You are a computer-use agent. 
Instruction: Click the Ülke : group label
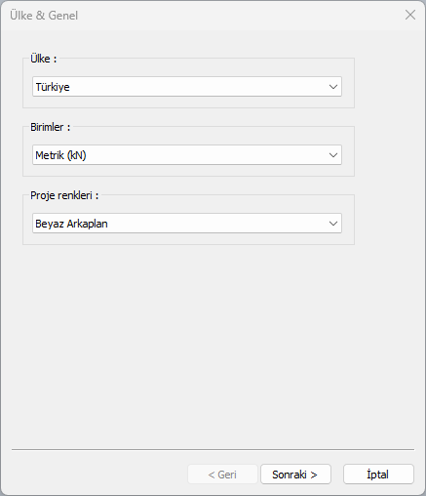44,59
